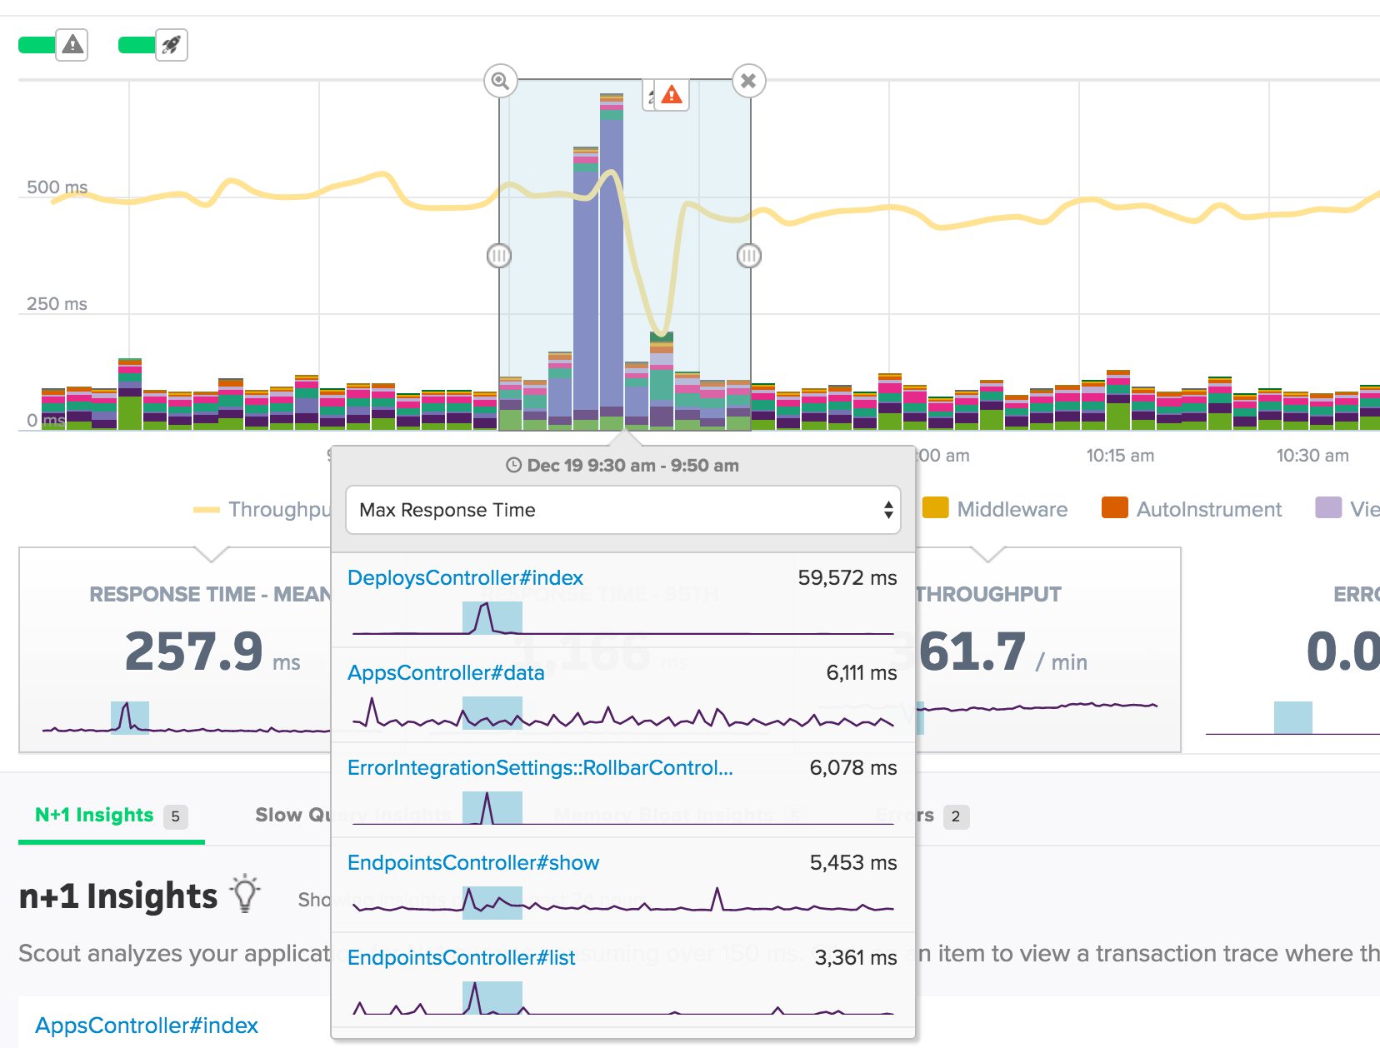Open the Max Response Time dropdown
This screenshot has height=1048, width=1380.
[x=622, y=510]
